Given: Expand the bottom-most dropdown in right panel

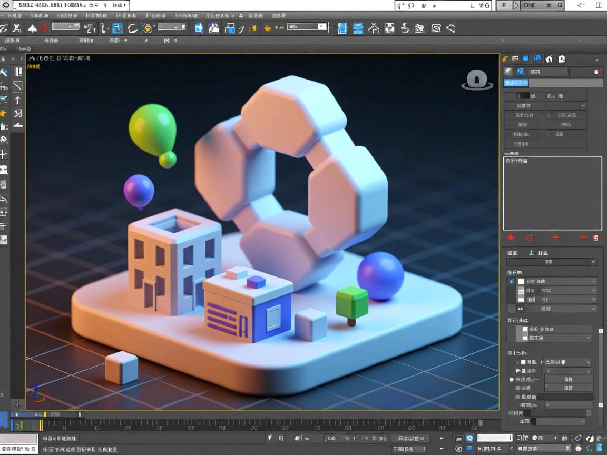Looking at the screenshot, I should [x=560, y=421].
